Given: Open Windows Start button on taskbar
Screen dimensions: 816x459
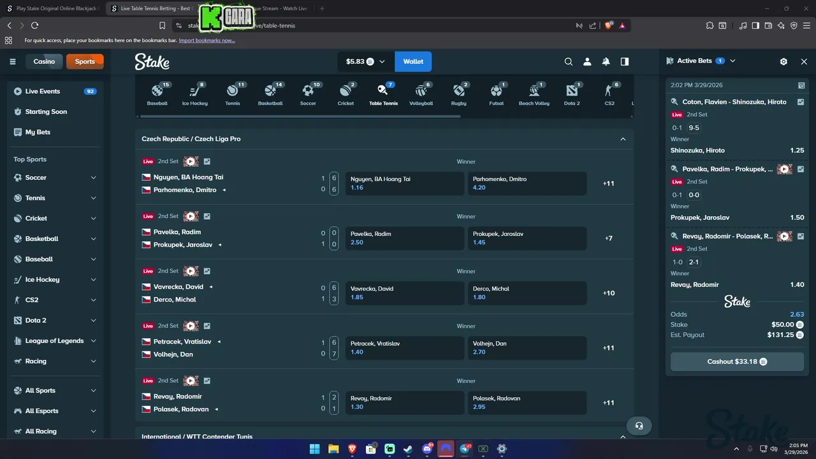Looking at the screenshot, I should pos(314,449).
